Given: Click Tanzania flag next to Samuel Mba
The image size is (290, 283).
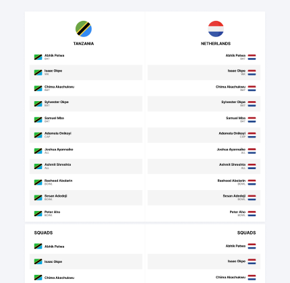Looking at the screenshot, I should tap(38, 120).
